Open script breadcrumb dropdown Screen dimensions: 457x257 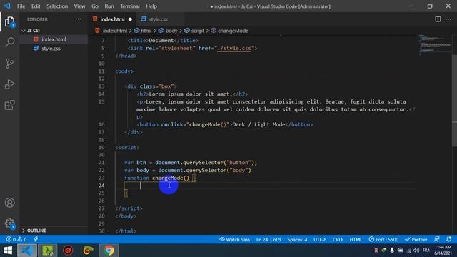194,31
